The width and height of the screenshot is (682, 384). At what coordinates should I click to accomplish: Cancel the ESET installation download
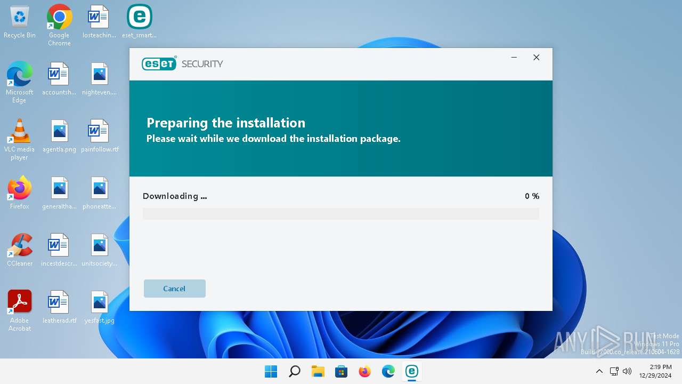coord(174,289)
